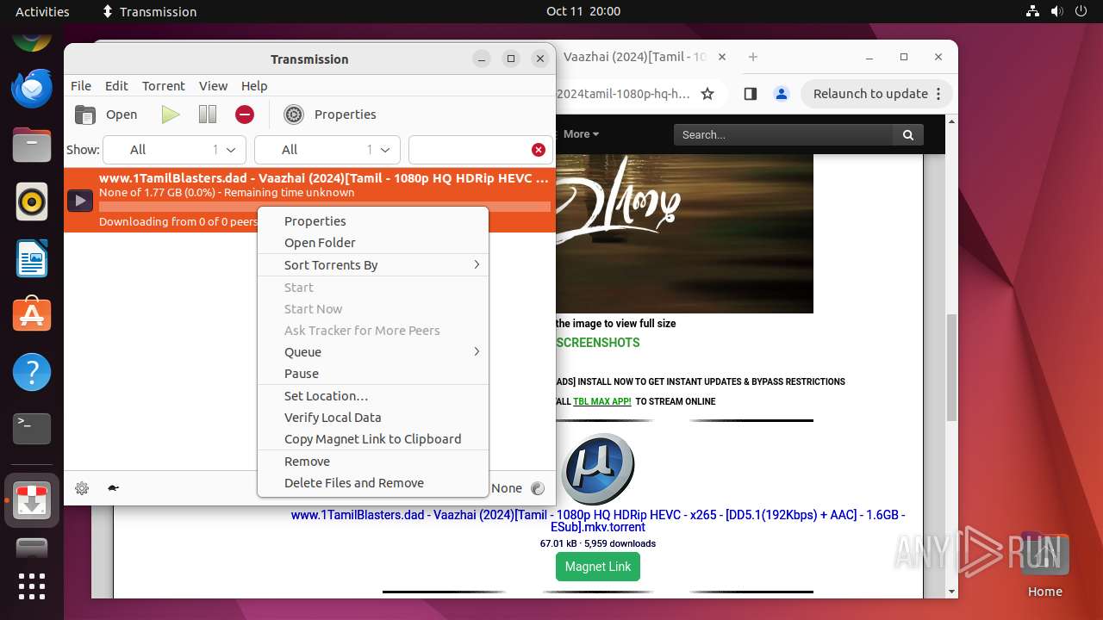Open Terminal from the dock
The height and width of the screenshot is (620, 1103).
pyautogui.click(x=32, y=428)
